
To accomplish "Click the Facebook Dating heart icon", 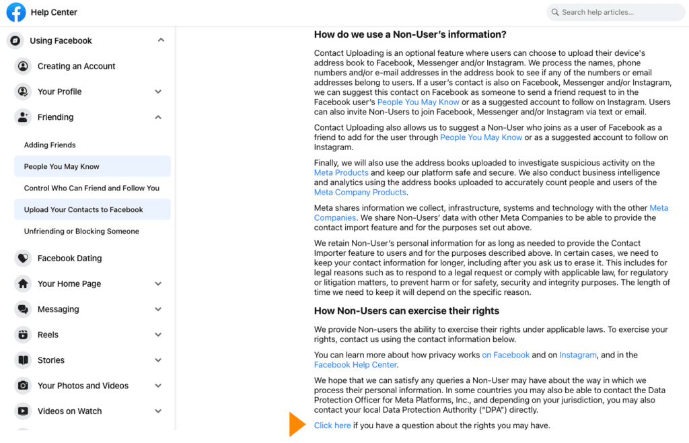I will 23,258.
